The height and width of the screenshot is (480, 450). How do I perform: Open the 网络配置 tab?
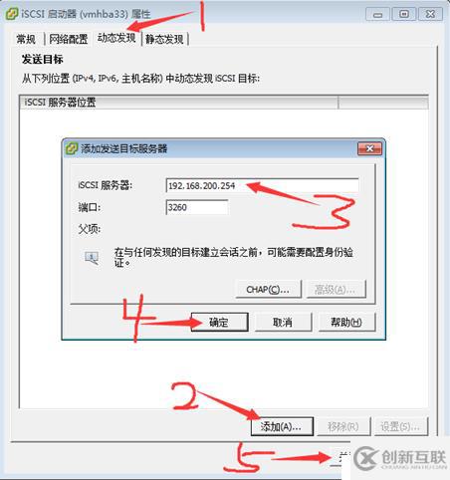(69, 39)
